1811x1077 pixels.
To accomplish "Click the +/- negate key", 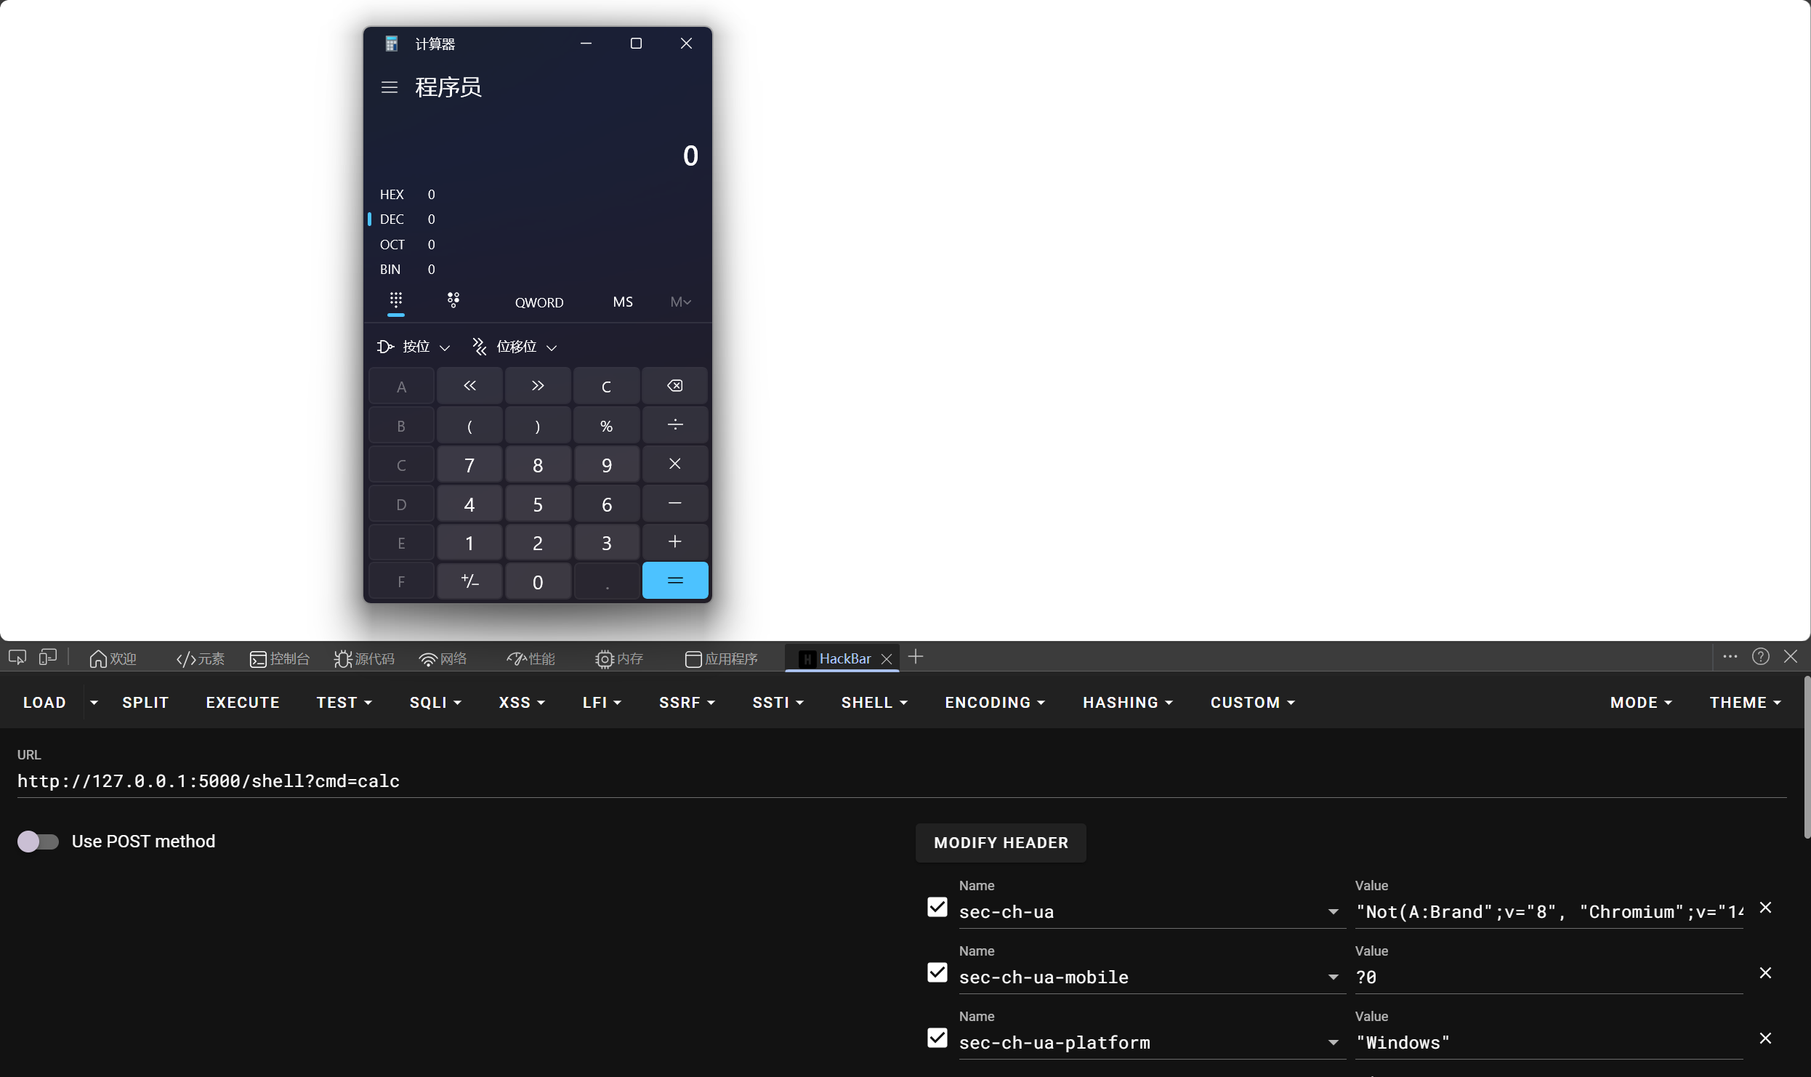I will click(x=469, y=581).
